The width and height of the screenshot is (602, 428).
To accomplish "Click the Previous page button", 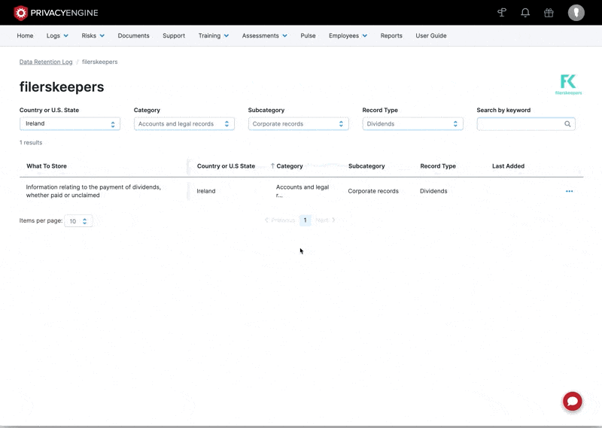I will (280, 220).
